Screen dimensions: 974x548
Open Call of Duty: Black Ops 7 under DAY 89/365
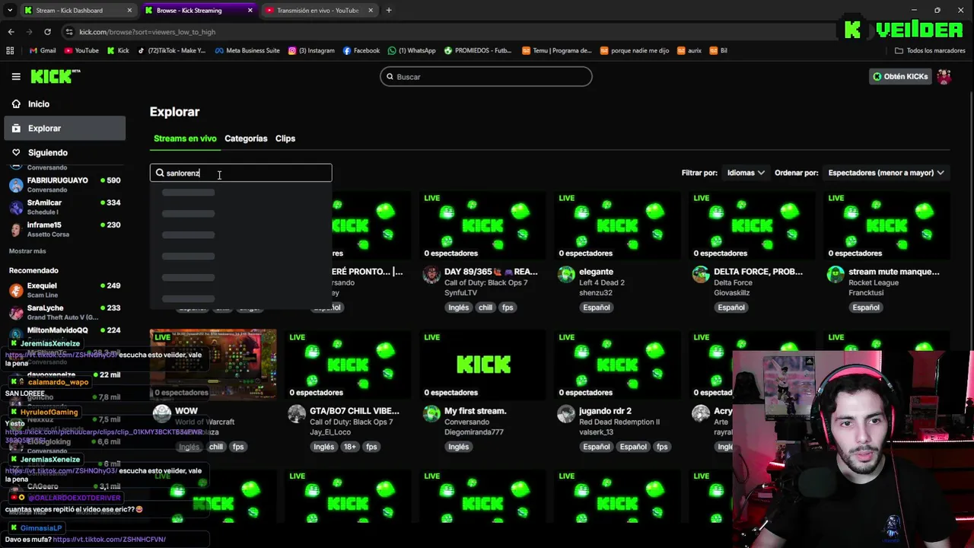point(485,283)
